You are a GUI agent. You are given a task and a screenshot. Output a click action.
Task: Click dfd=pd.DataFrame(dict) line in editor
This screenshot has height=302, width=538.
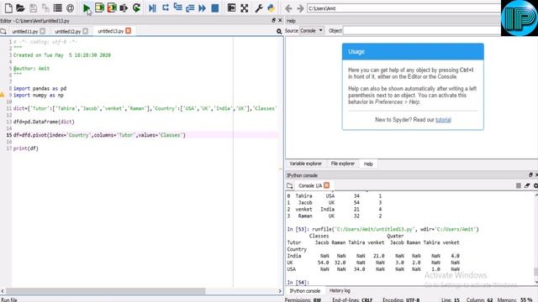44,122
